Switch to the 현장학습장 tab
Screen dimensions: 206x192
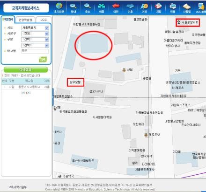point(25,20)
